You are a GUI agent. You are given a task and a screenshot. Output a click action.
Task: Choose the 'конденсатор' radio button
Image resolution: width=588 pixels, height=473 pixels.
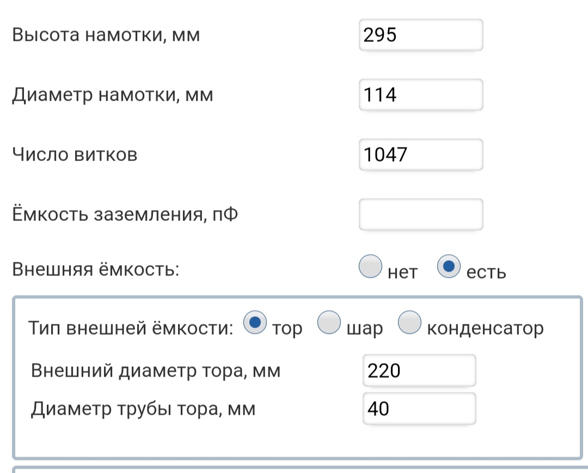pos(409,323)
